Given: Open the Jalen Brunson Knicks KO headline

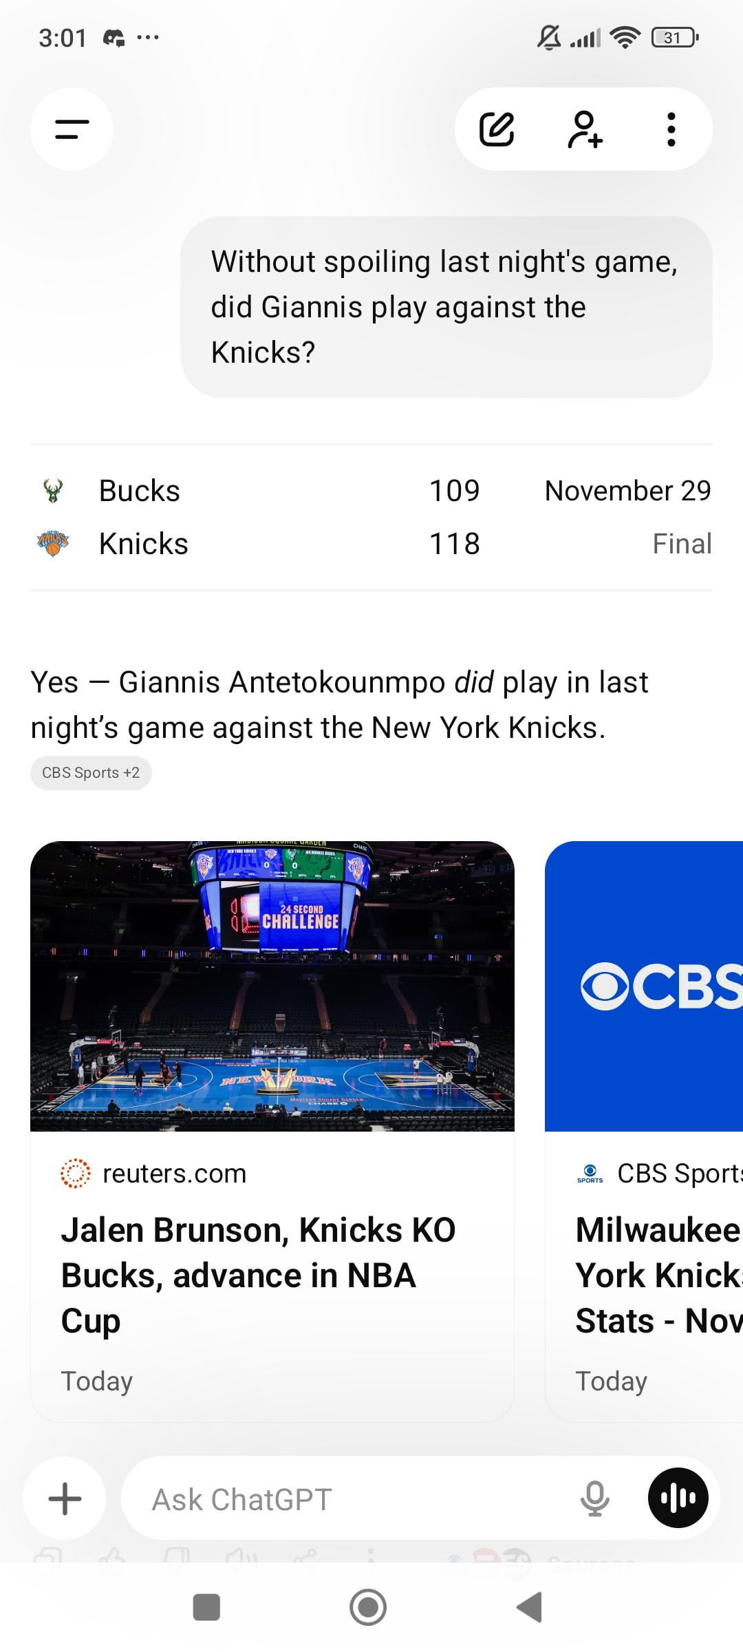Looking at the screenshot, I should click(259, 1275).
